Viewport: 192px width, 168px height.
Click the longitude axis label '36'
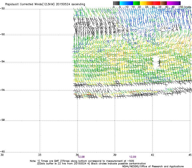pos(77,155)
